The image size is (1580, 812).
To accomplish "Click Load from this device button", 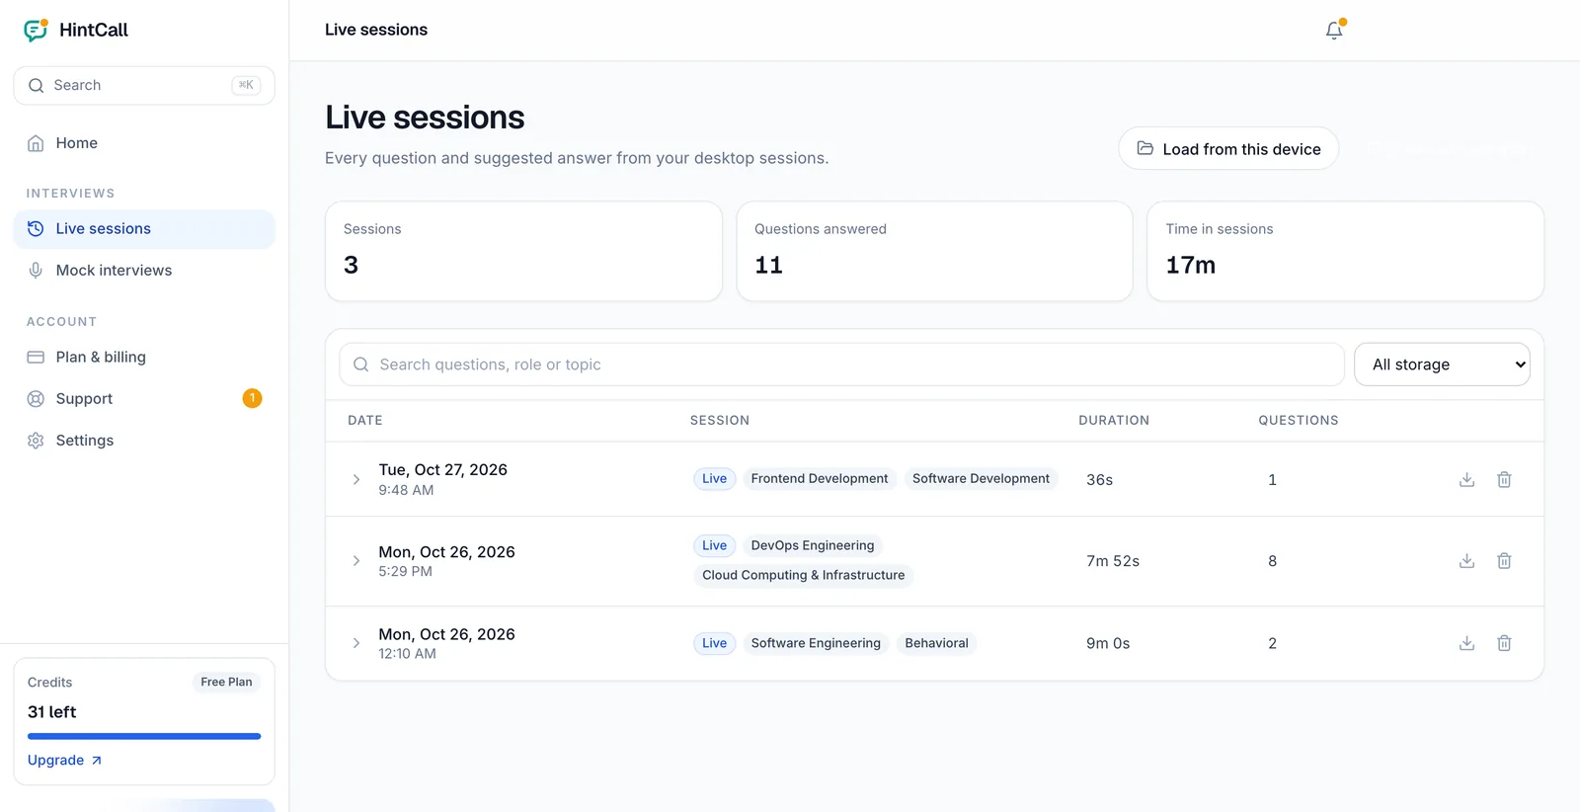I will click(1228, 148).
